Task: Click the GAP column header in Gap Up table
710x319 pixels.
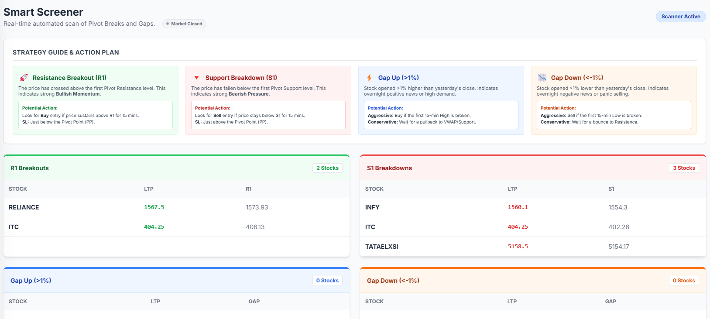Action: pos(254,302)
